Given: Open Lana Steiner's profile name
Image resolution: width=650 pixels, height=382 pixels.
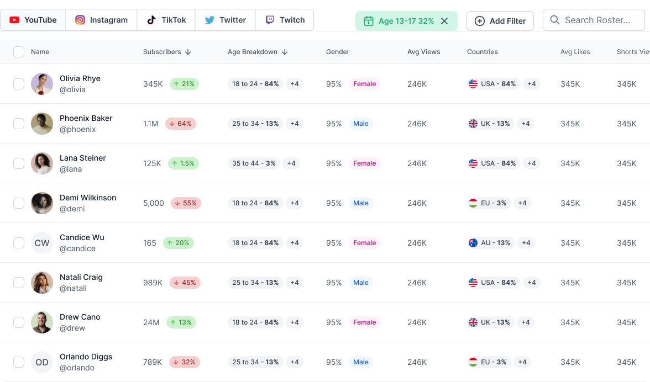Looking at the screenshot, I should [x=83, y=158].
